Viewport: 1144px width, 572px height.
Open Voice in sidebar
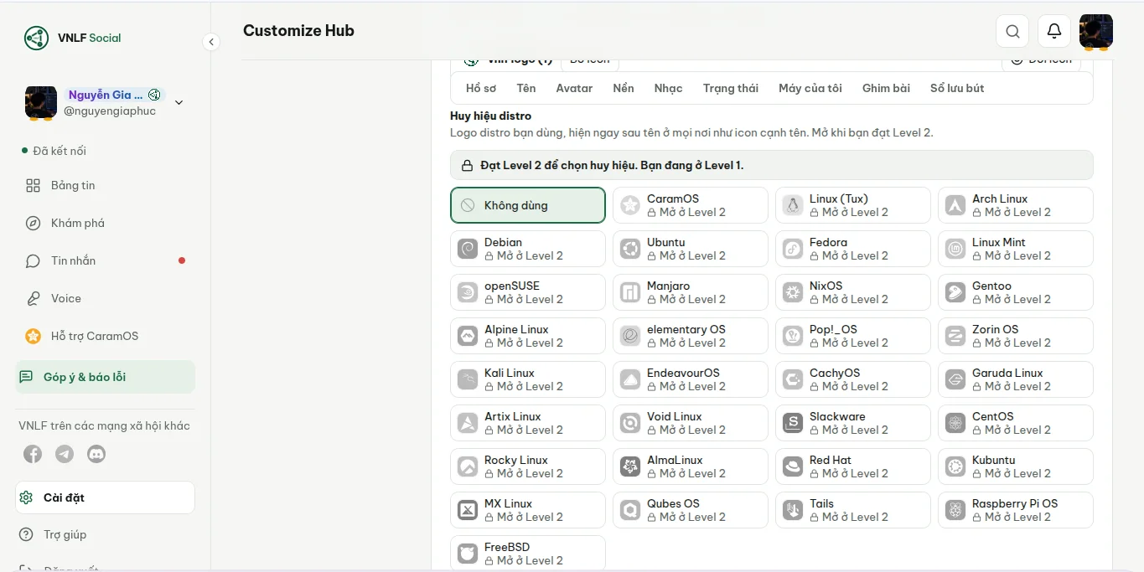pyautogui.click(x=106, y=298)
